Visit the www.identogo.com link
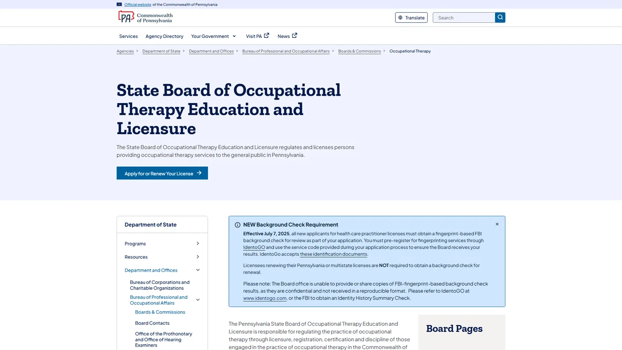622x350 pixels. (x=265, y=298)
